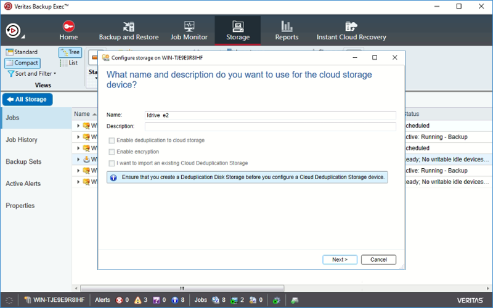The image size is (493, 308).
Task: Open Job History in the left pane
Action: [36, 140]
